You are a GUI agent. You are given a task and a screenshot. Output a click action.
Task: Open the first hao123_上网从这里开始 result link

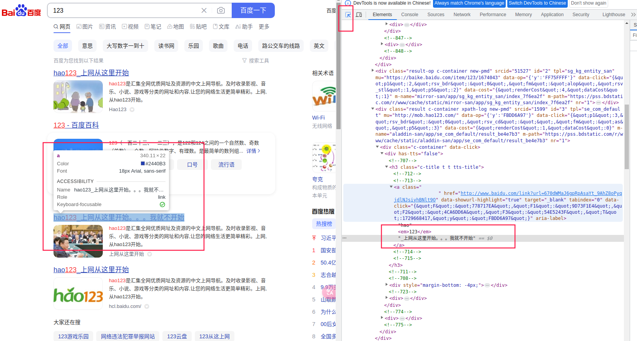(x=91, y=73)
